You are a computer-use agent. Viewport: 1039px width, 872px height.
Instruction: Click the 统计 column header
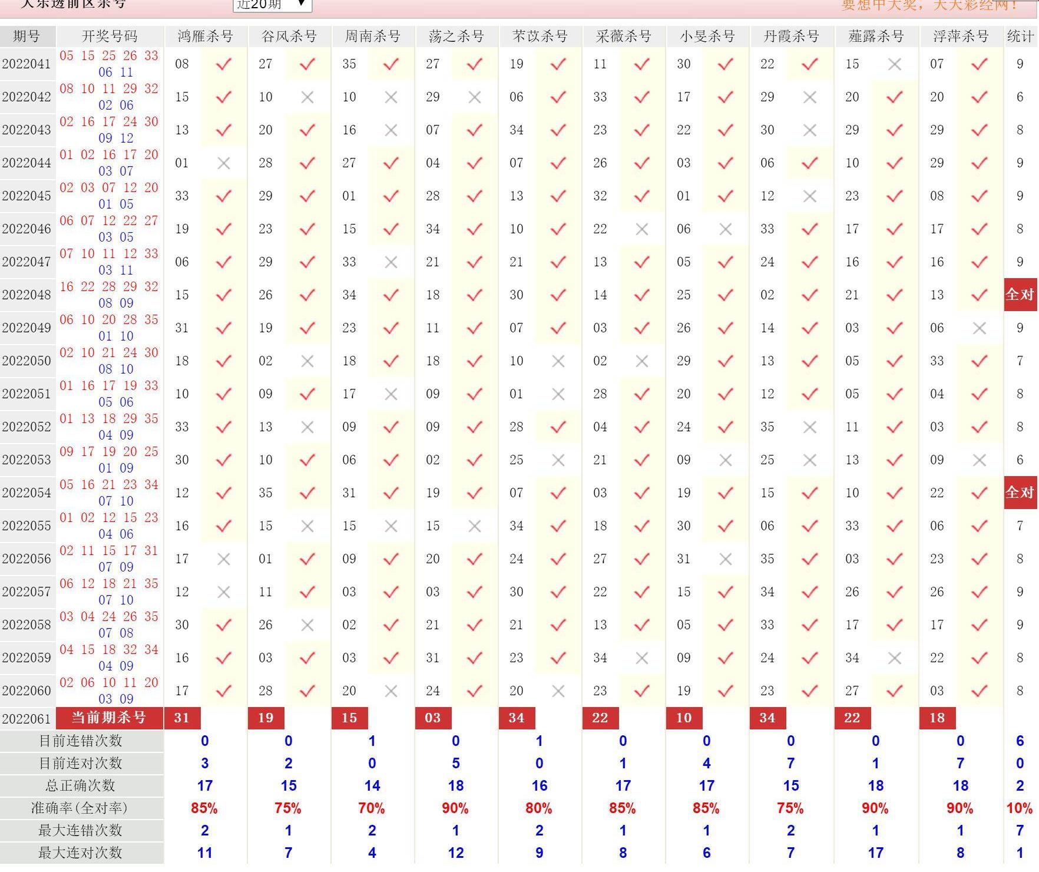pyautogui.click(x=1020, y=37)
